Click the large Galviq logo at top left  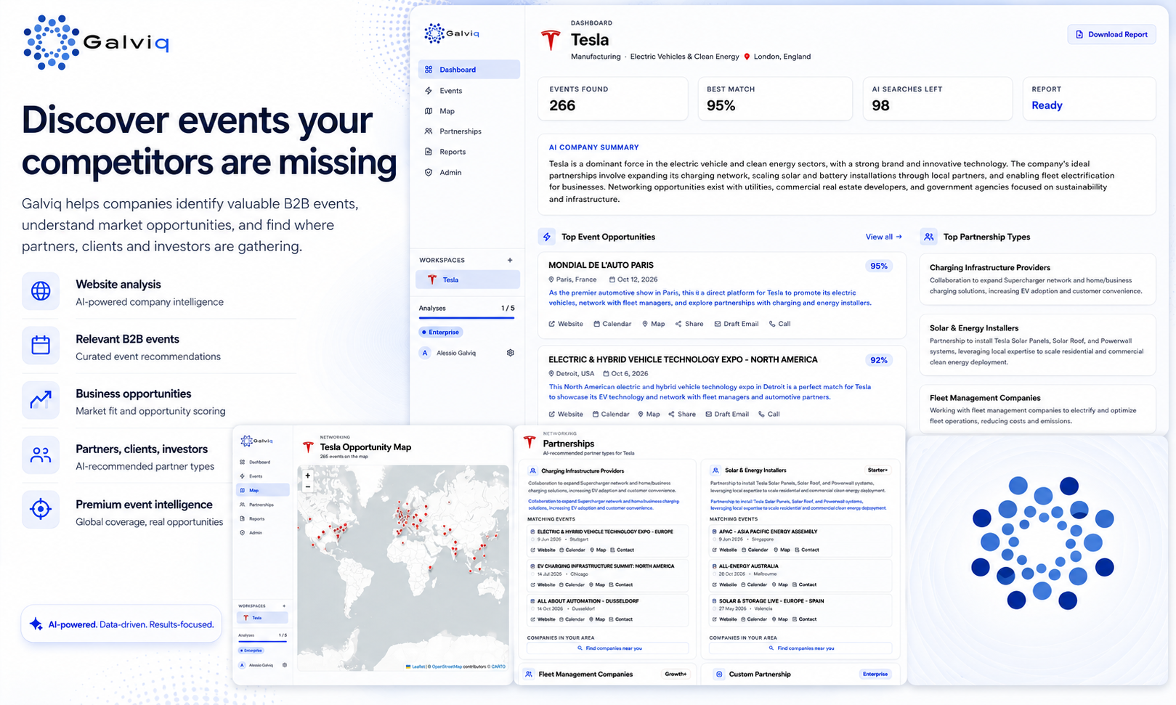(96, 42)
